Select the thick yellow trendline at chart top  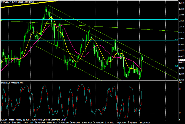coord(29,4)
